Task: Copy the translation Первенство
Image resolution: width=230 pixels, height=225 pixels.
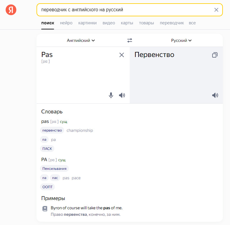Action: [x=215, y=55]
